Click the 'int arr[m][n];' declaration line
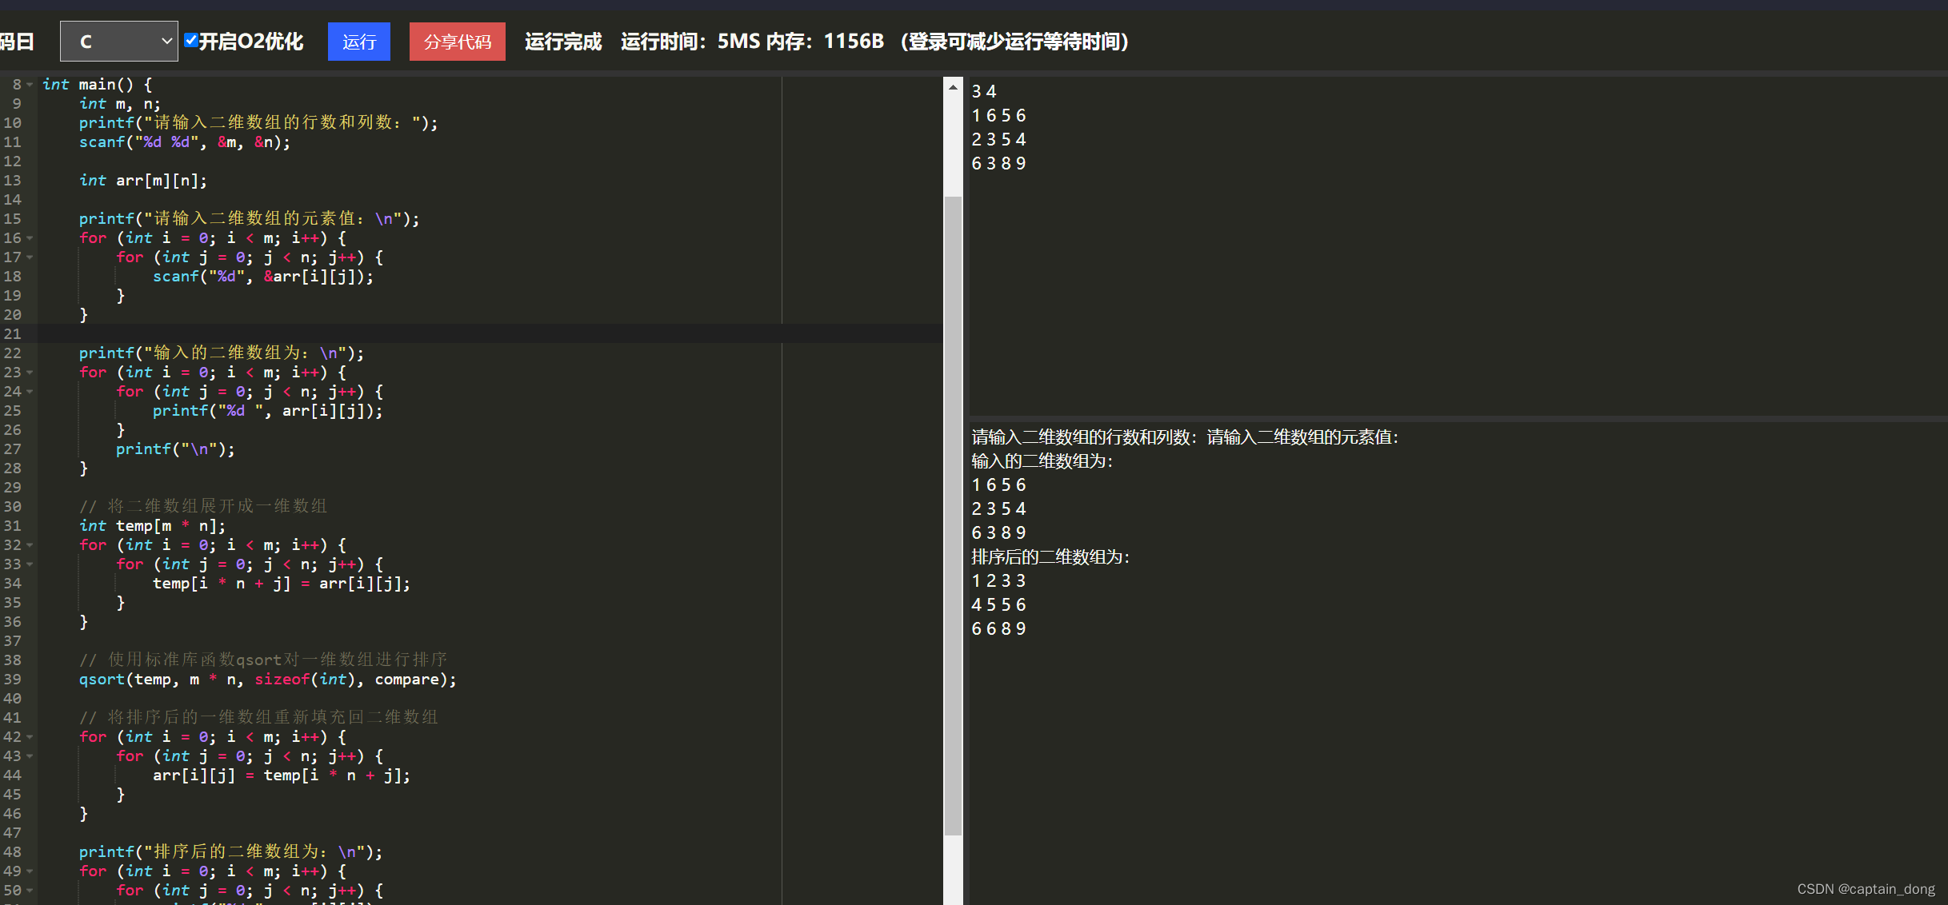The image size is (1948, 905). point(142,181)
